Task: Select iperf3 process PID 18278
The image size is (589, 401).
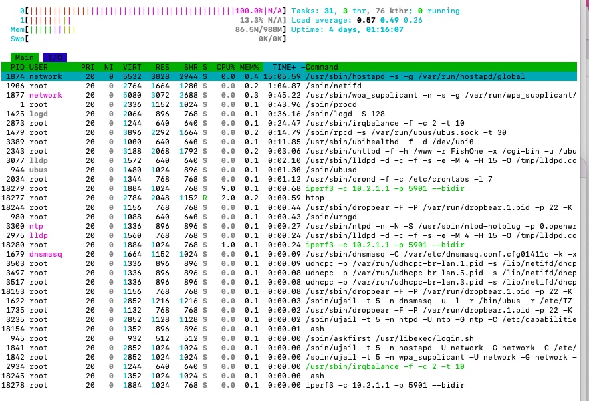Action: click(x=289, y=385)
